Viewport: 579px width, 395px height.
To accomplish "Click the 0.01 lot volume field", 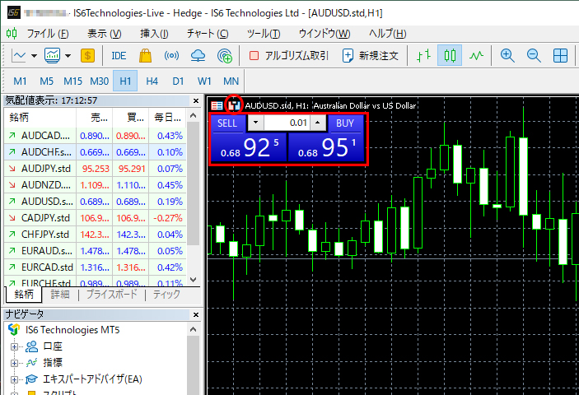I will pyautogui.click(x=287, y=123).
